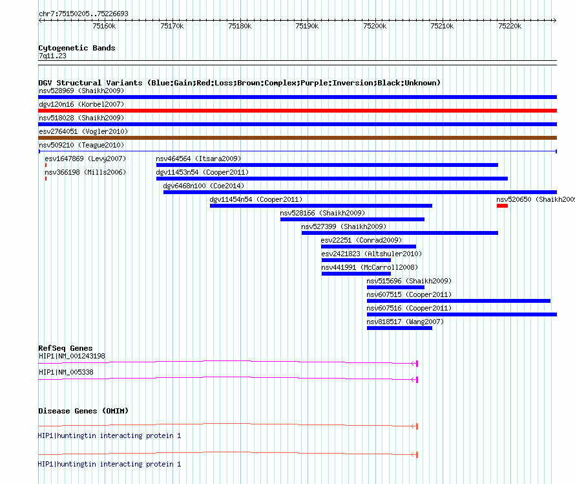Click dgv6468n100 (Coe2014) label

point(204,186)
